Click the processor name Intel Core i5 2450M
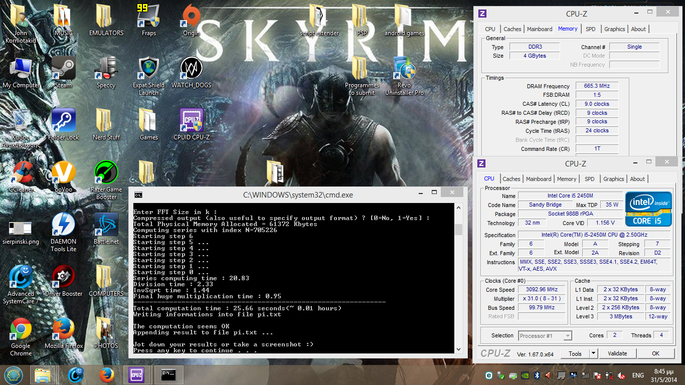 (570, 196)
